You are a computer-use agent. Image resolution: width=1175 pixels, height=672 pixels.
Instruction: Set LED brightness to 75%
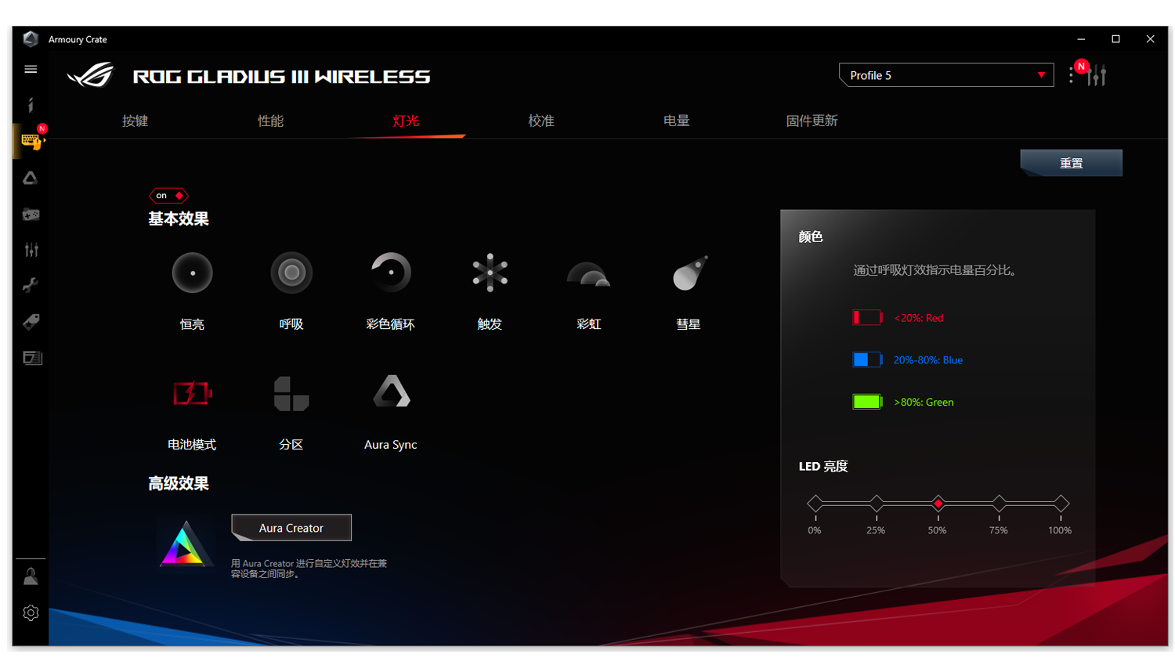click(999, 504)
